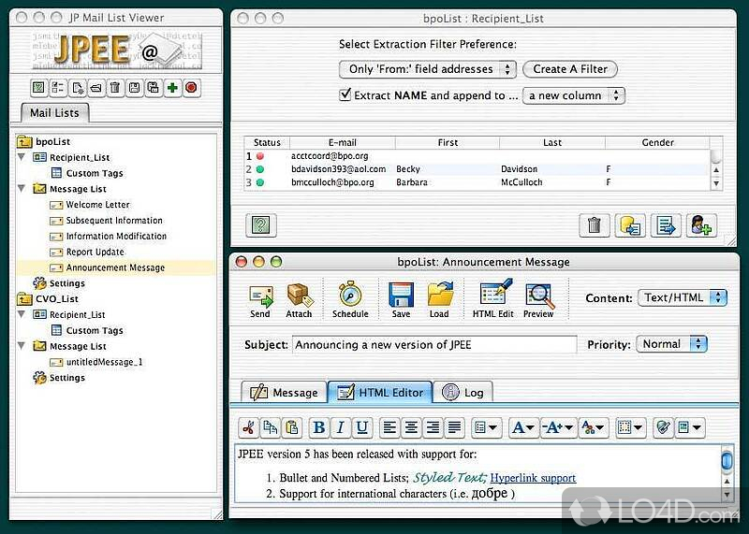
Task: Click the Send message icon
Action: (260, 297)
